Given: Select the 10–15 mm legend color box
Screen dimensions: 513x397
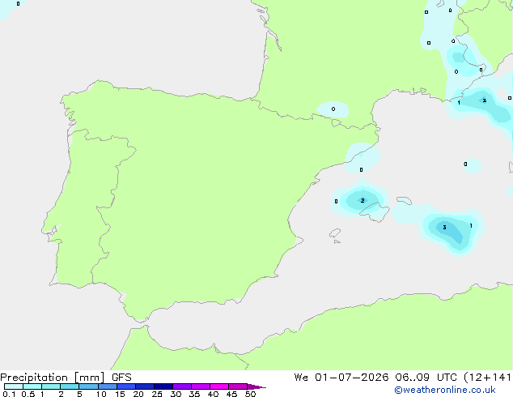Looking at the screenshot, I should tap(108, 386).
